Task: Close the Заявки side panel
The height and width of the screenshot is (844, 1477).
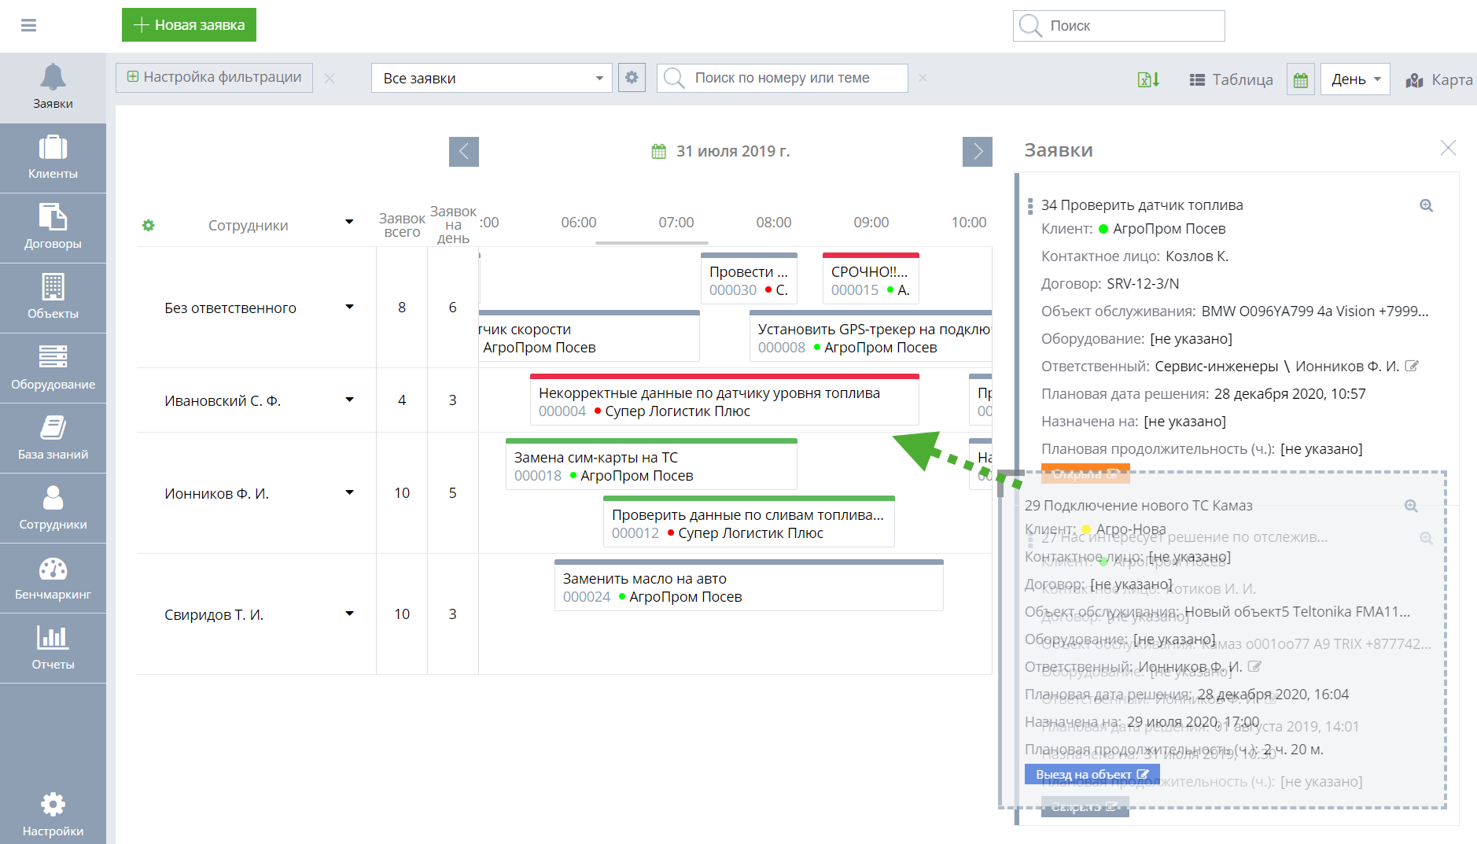Action: point(1448,148)
